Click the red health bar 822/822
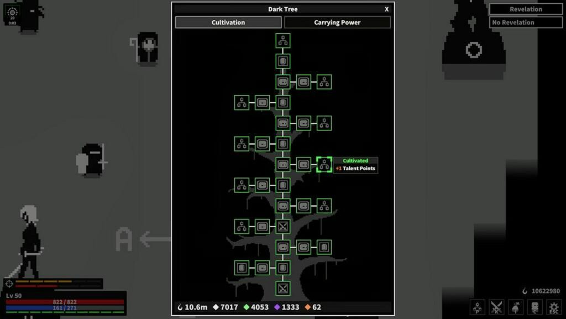566x319 pixels. coord(65,302)
